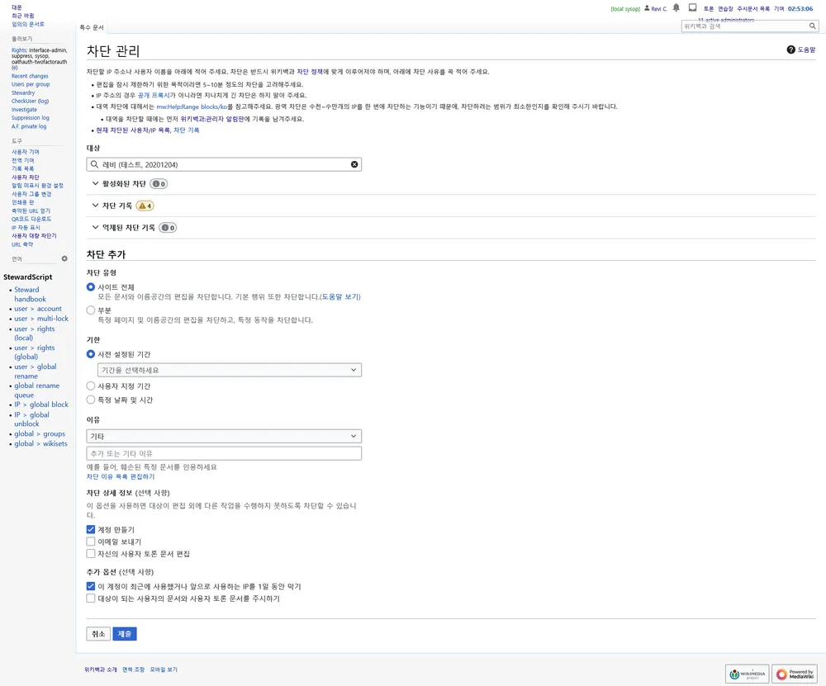This screenshot has width=826, height=686.
Task: Open Stewardry sidebar link
Action: (23, 92)
